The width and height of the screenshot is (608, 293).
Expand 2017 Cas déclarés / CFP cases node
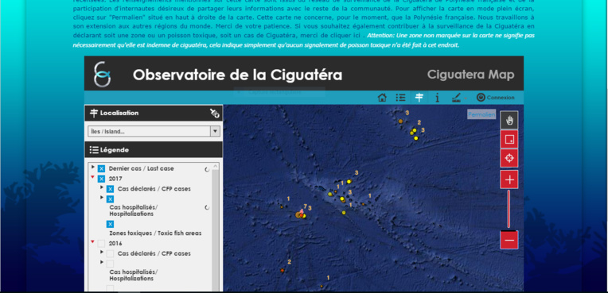click(x=102, y=187)
